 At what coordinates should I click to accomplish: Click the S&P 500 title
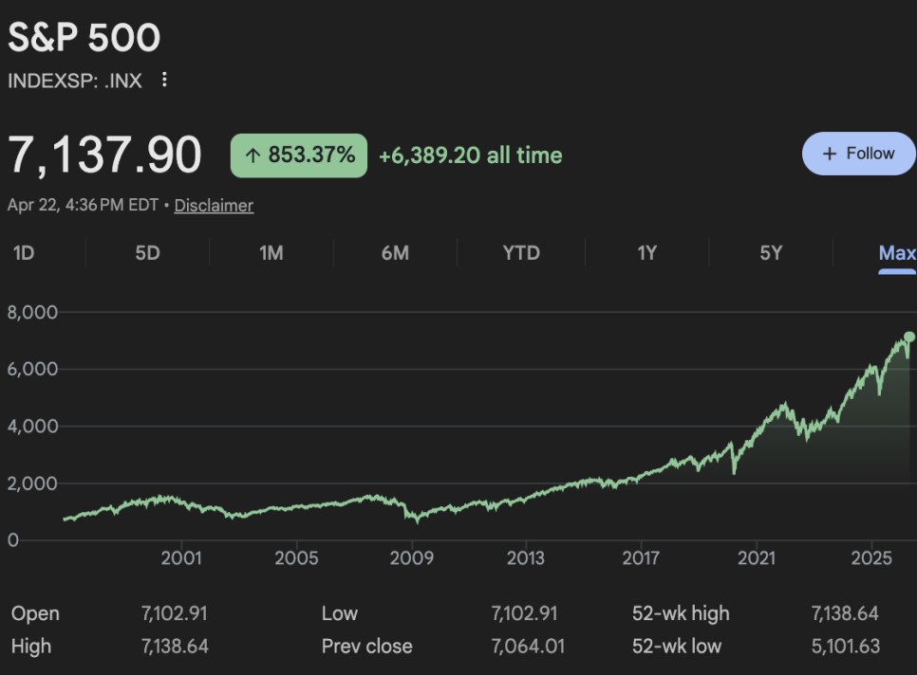[x=84, y=38]
